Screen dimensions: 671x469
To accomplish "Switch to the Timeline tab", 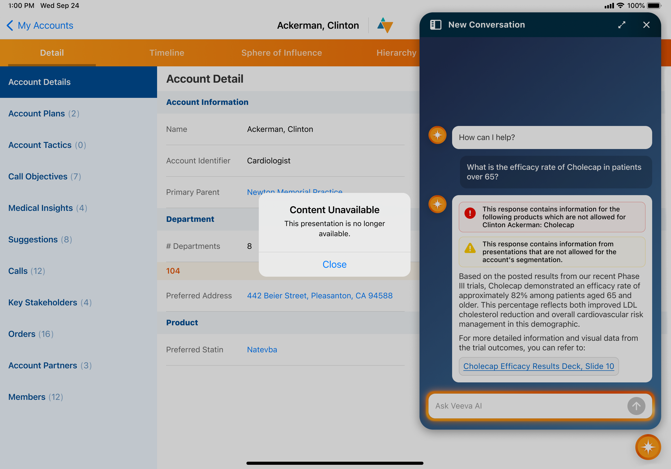I will click(x=167, y=53).
